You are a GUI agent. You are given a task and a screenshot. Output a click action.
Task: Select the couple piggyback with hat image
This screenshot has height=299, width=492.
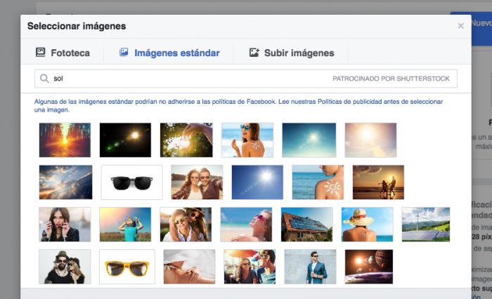[186, 225]
